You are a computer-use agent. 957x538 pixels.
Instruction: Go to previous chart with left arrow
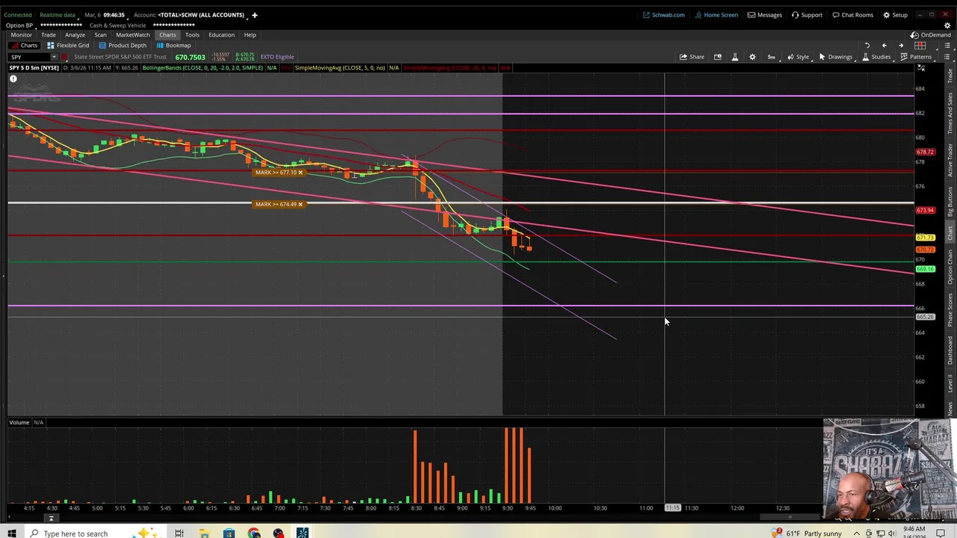pos(884,46)
